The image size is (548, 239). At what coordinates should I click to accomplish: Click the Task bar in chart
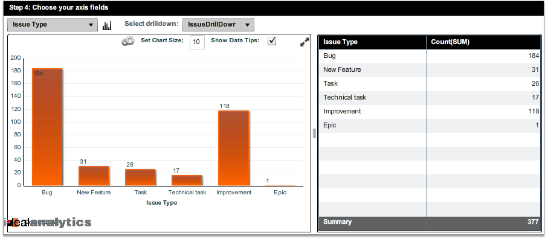(140, 177)
